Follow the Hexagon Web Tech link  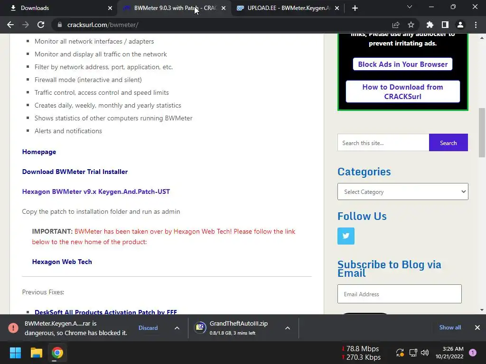(x=62, y=262)
